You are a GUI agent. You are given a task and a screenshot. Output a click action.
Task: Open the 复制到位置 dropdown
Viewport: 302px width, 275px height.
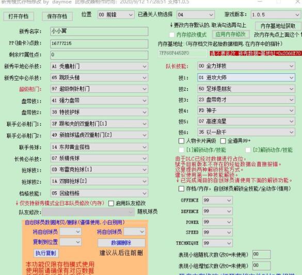(71, 242)
